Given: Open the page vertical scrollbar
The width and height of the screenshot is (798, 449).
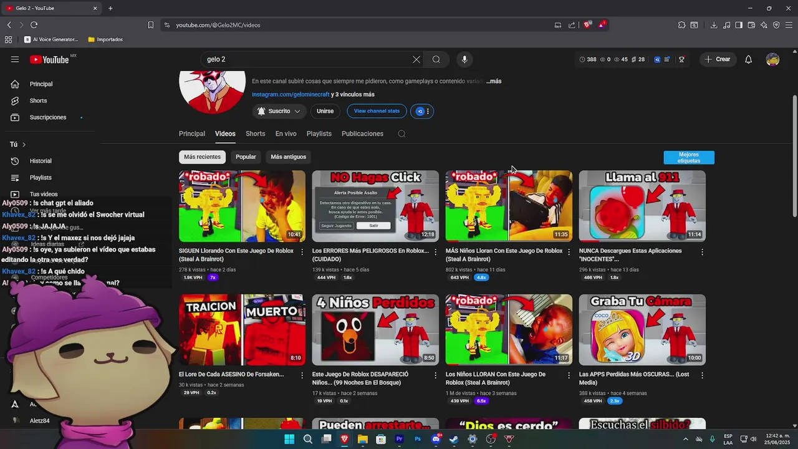Looking at the screenshot, I should click(794, 156).
